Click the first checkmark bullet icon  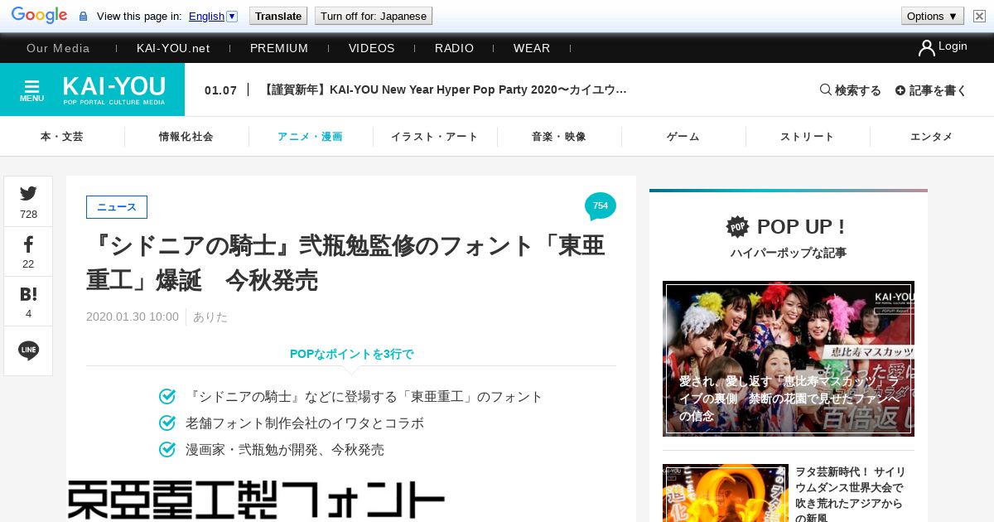point(167,397)
